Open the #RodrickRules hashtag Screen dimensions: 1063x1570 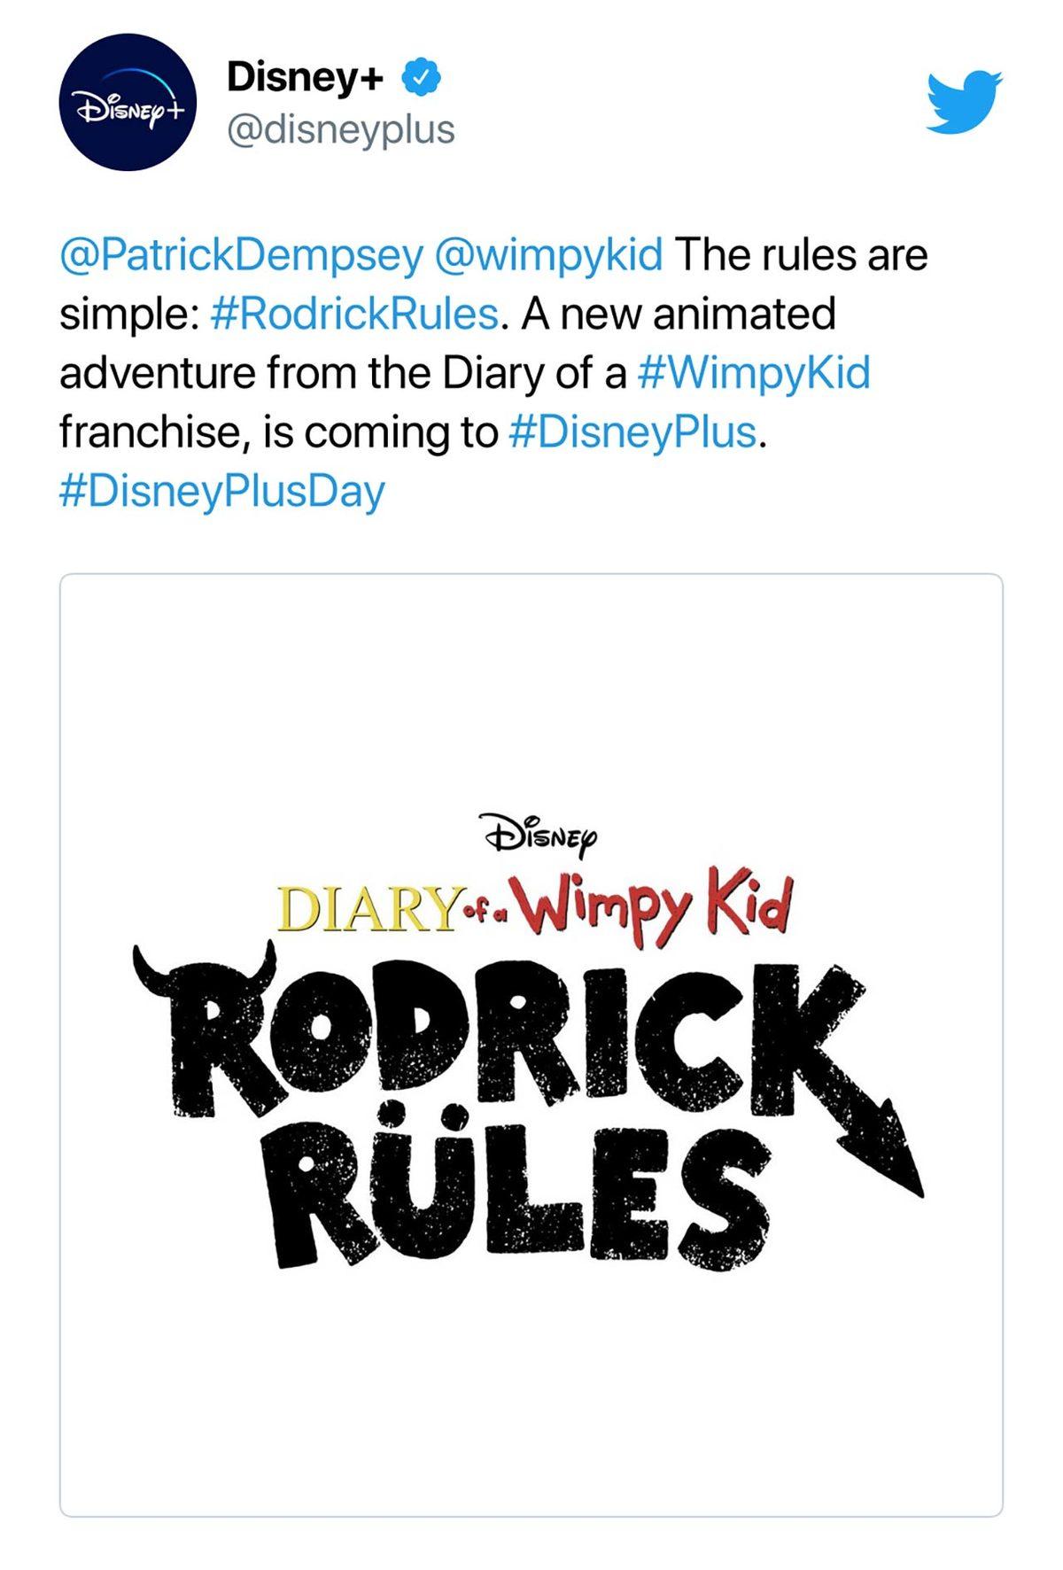(353, 313)
